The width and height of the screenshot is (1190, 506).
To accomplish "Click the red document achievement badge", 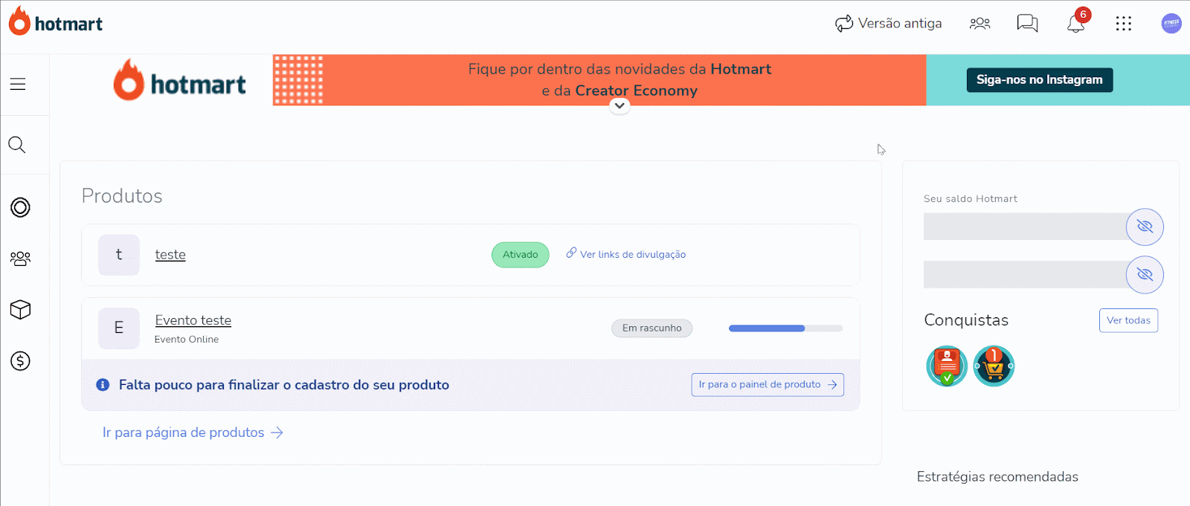I will (947, 366).
